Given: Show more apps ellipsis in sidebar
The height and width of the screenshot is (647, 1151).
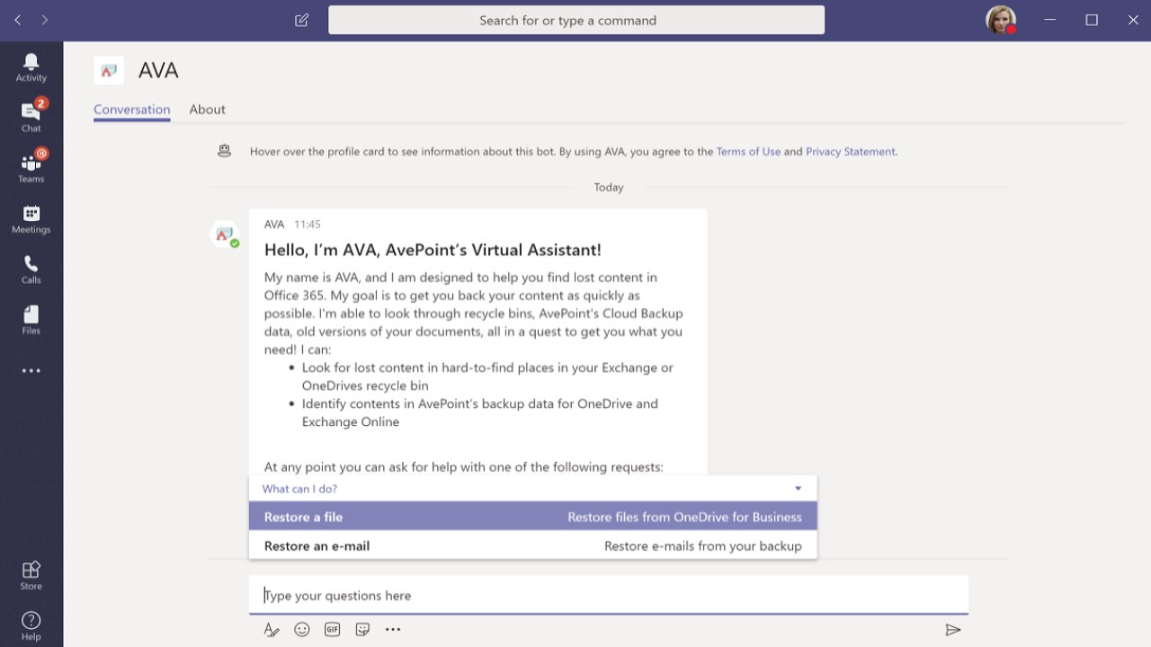Looking at the screenshot, I should [31, 370].
